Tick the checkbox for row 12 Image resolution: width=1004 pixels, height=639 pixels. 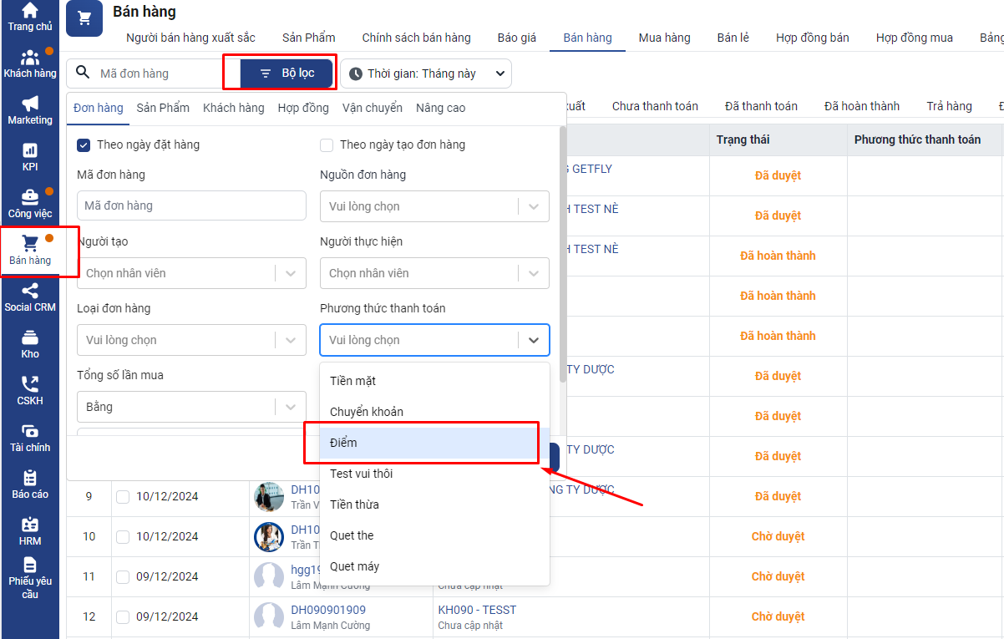click(123, 616)
